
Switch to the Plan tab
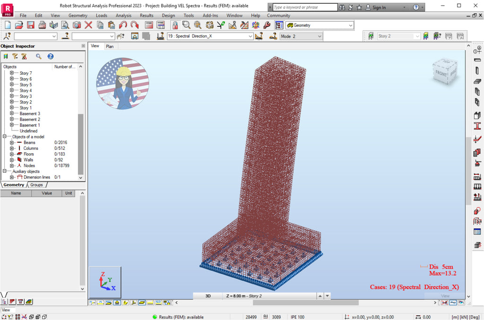point(110,46)
